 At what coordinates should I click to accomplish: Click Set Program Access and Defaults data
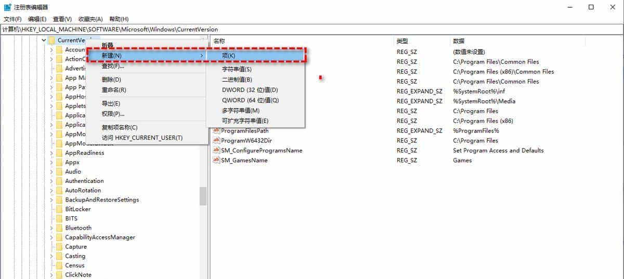tap(498, 150)
